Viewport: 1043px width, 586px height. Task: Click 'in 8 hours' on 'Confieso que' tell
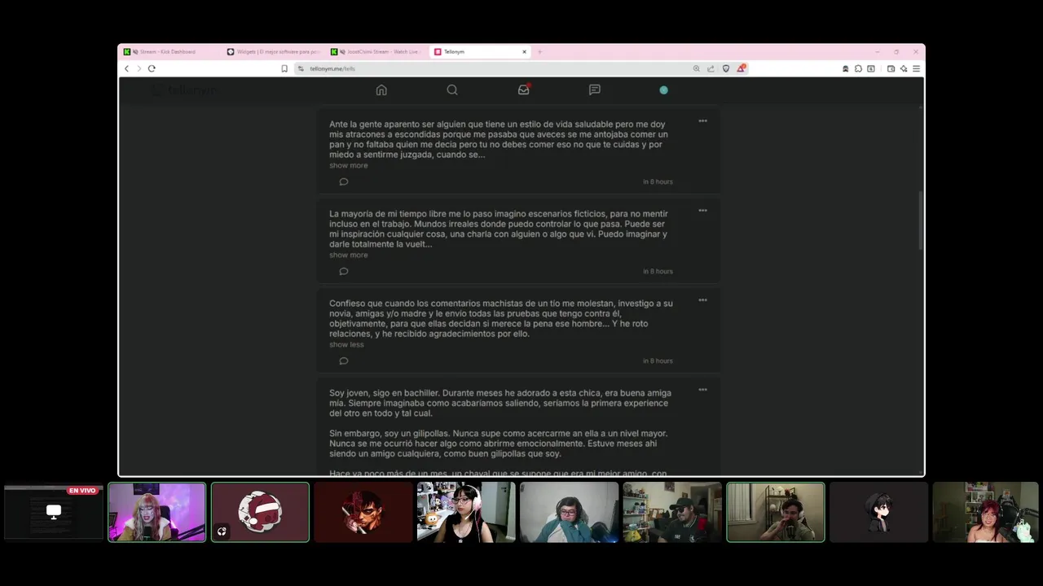pos(658,361)
